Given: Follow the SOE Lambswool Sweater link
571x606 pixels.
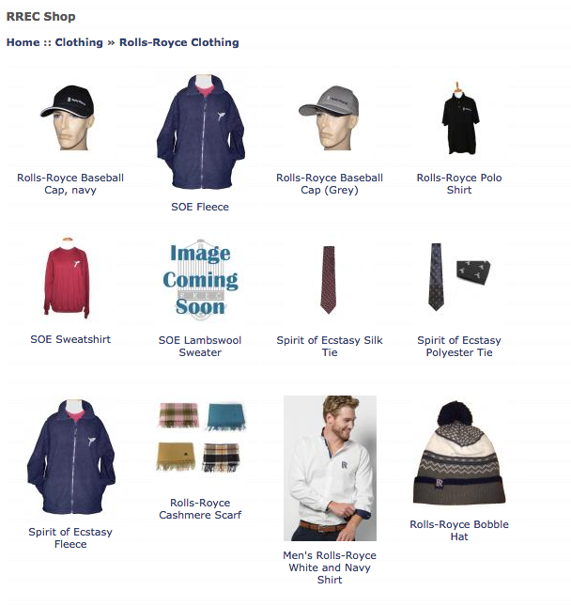Looking at the screenshot, I should 200,347.
